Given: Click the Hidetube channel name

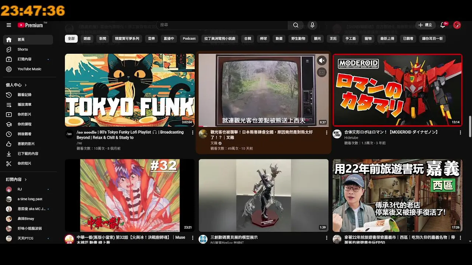Looking at the screenshot, I should [x=351, y=138].
